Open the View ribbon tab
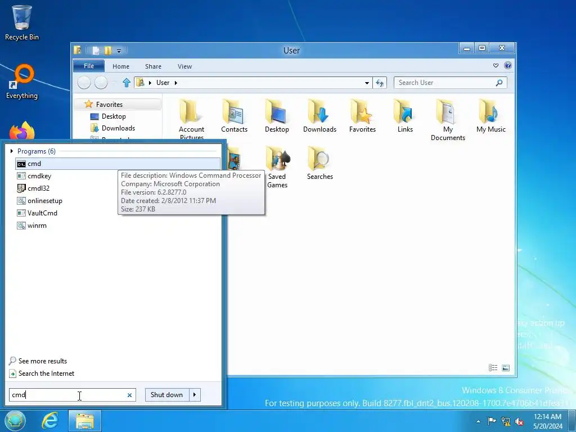 [184, 66]
